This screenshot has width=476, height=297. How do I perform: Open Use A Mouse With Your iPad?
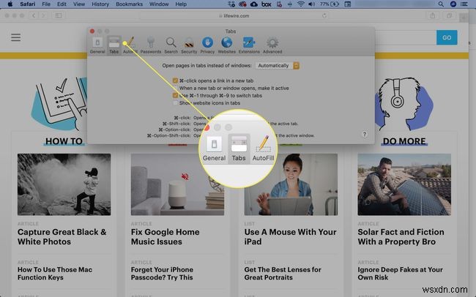tap(290, 236)
